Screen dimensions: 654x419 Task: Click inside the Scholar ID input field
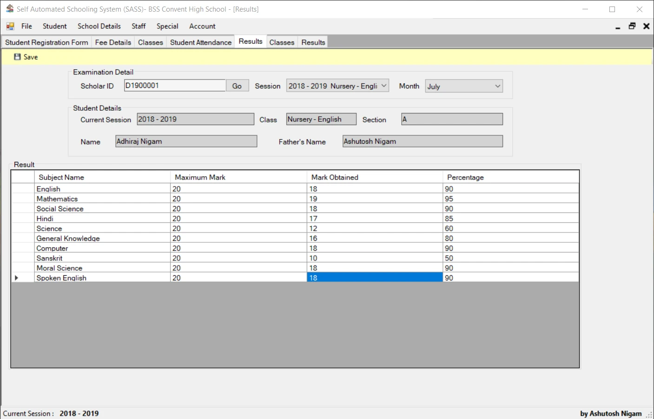point(175,85)
